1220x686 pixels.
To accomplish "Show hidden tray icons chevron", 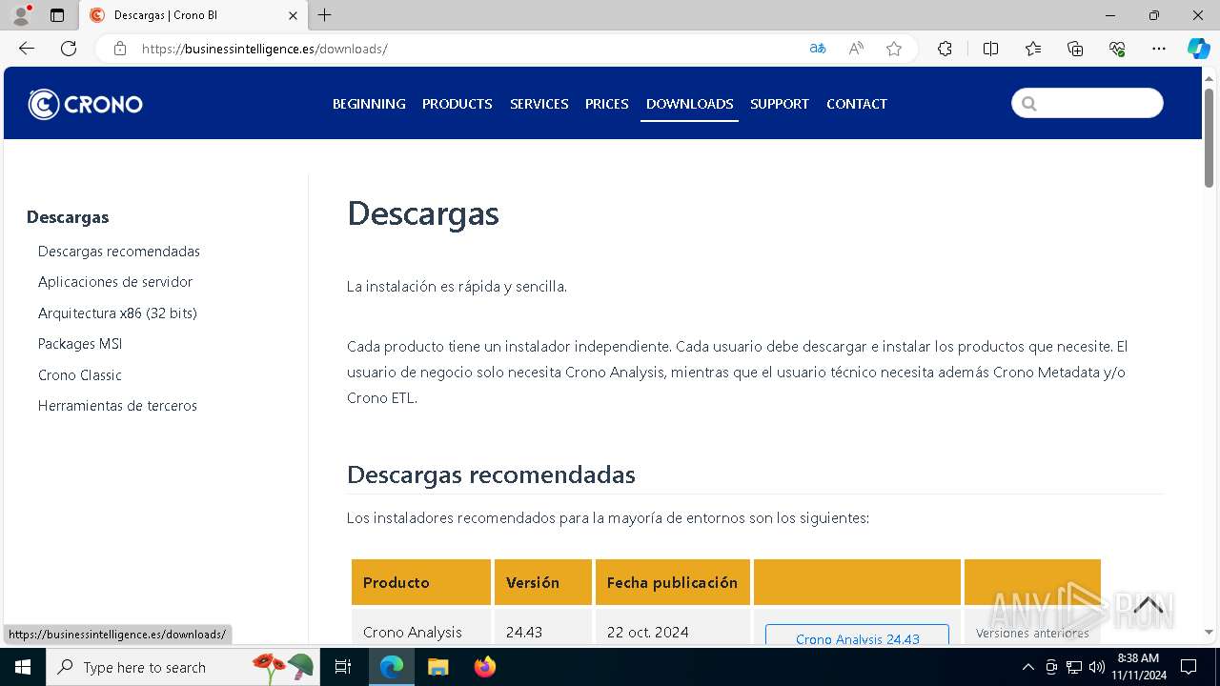I will pos(1027,667).
